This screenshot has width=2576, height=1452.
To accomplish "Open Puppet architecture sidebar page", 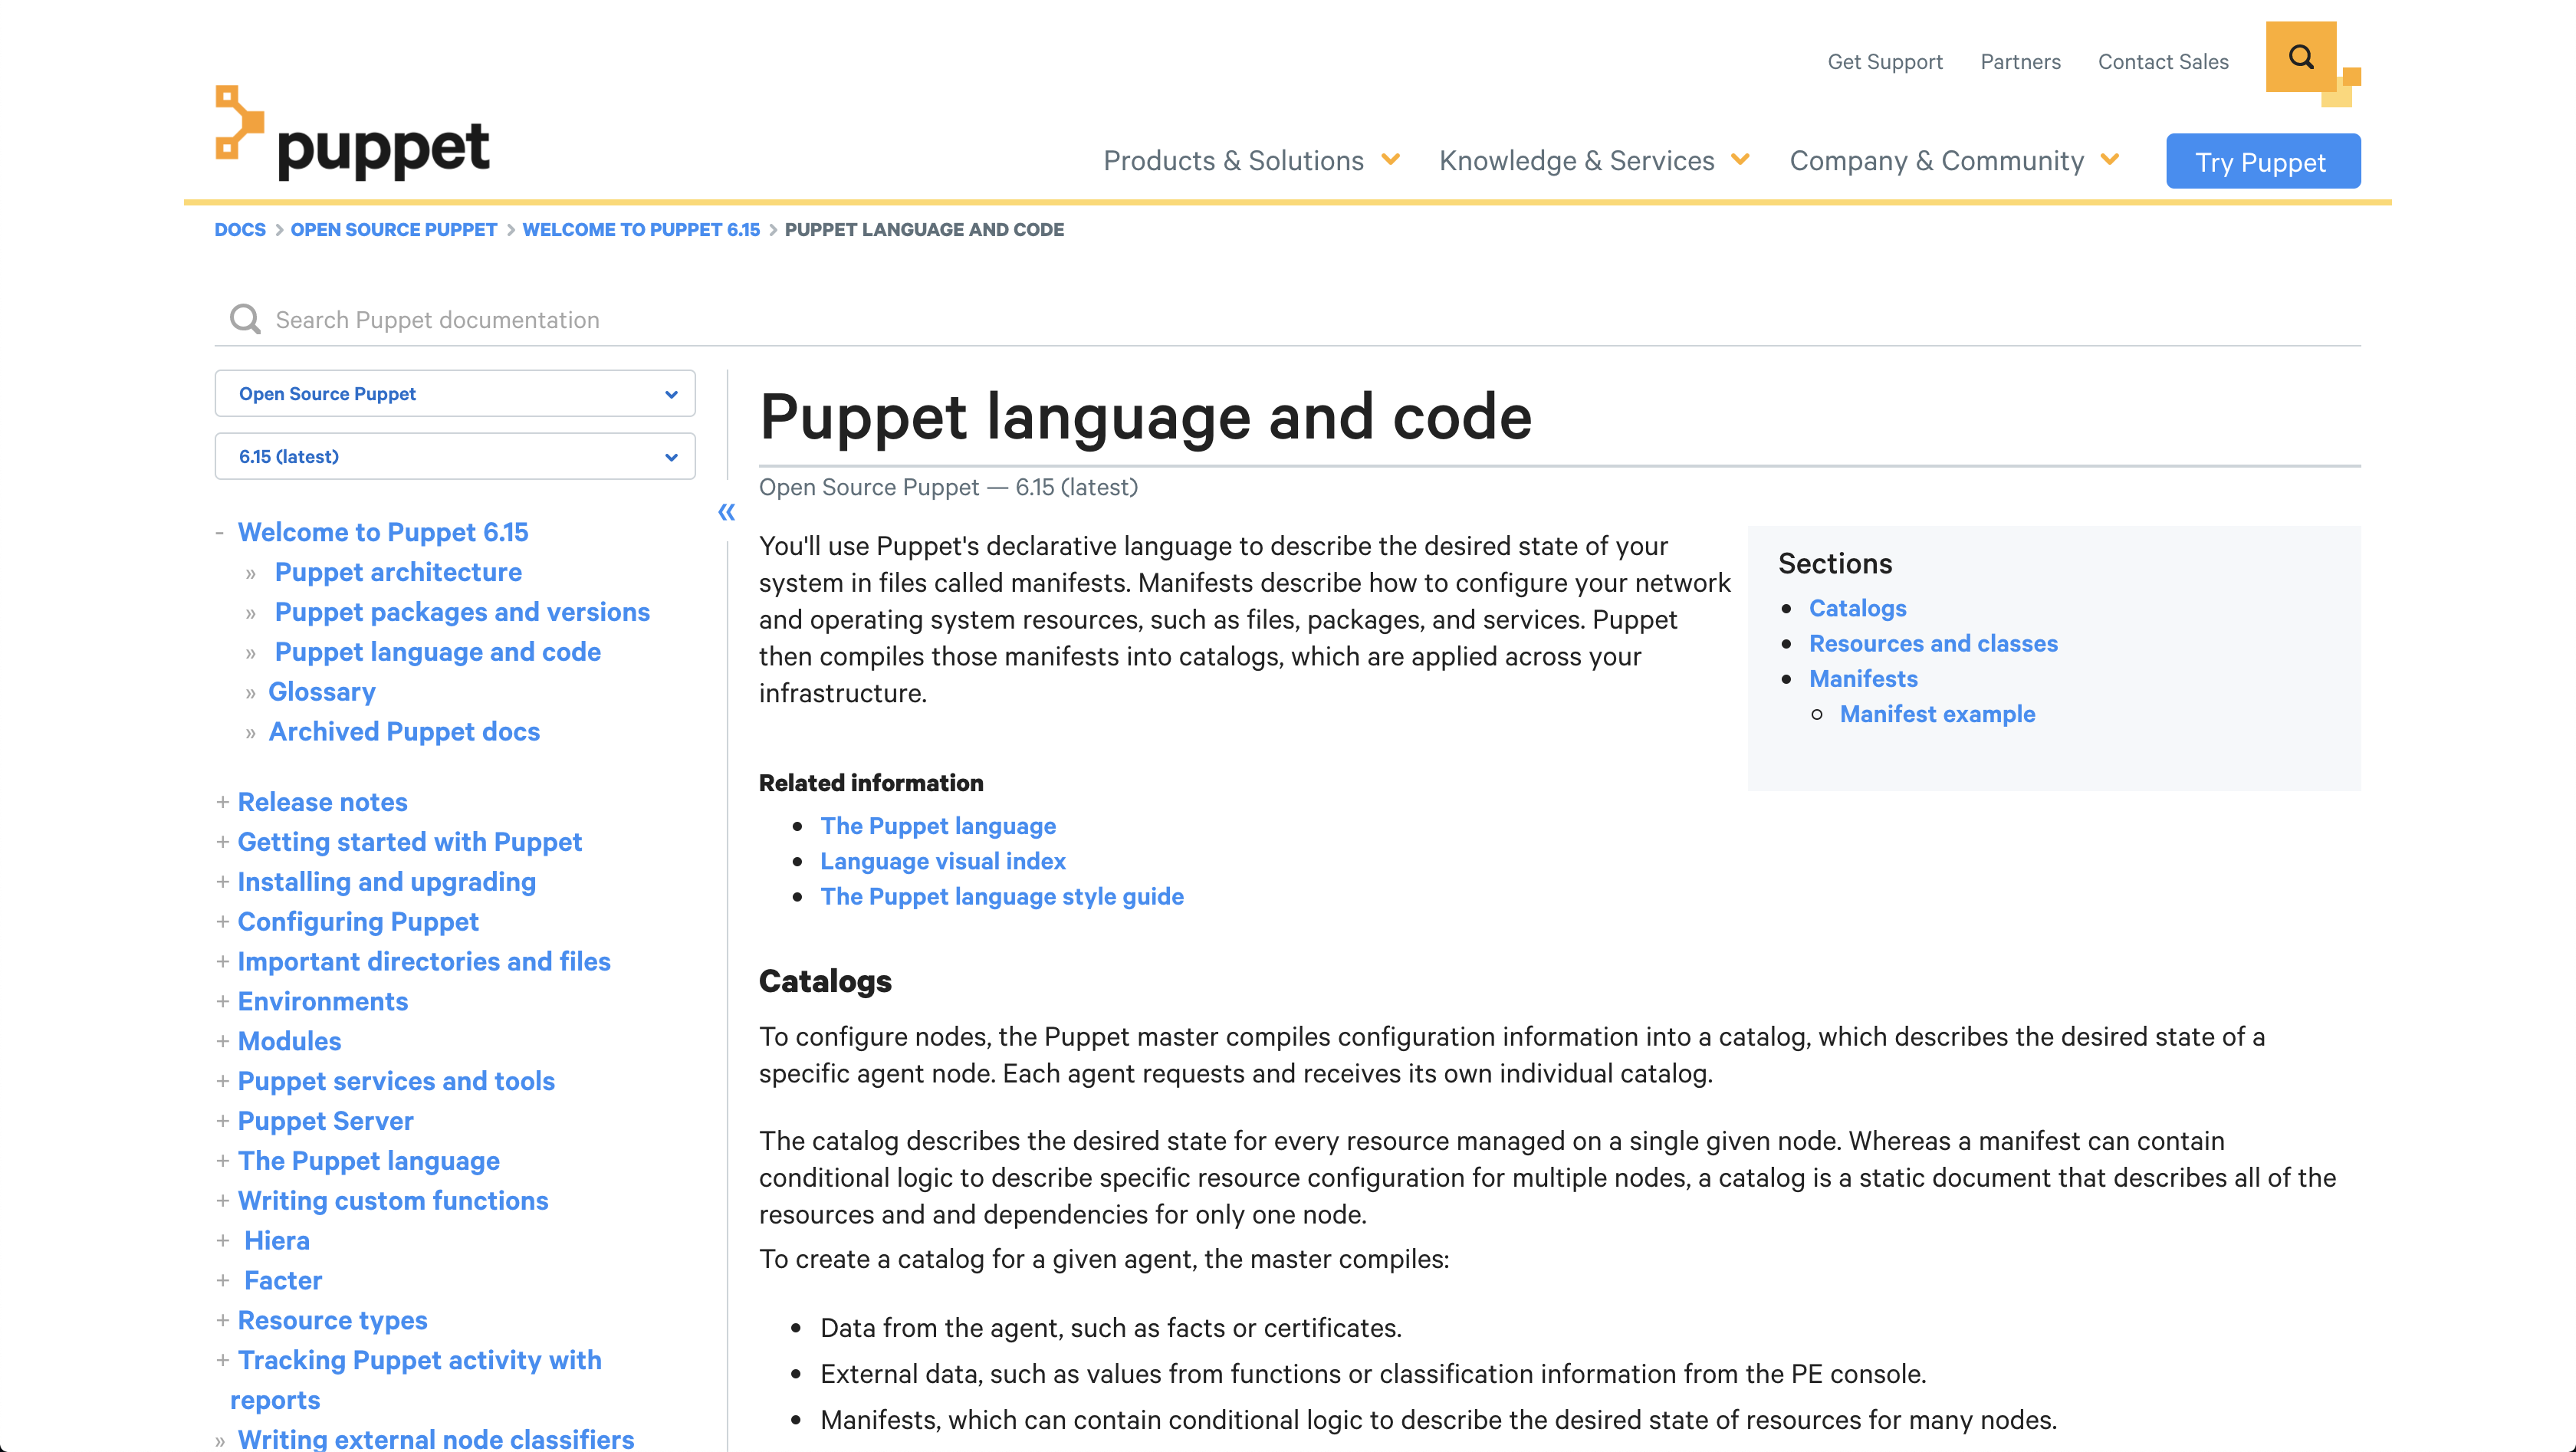I will coord(398,572).
